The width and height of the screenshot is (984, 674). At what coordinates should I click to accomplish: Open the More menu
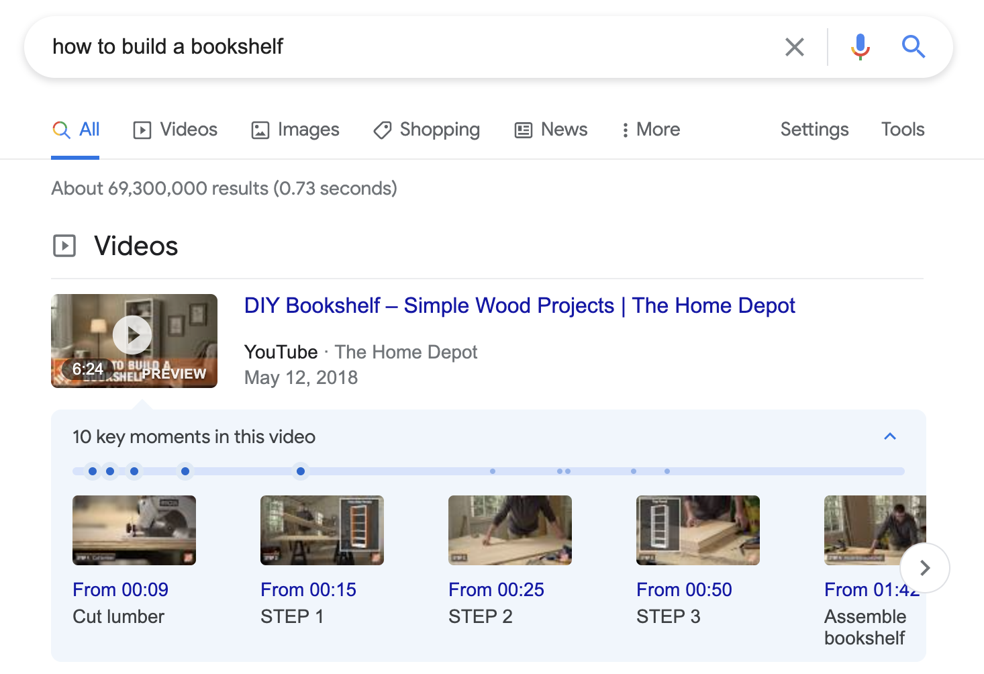point(650,130)
